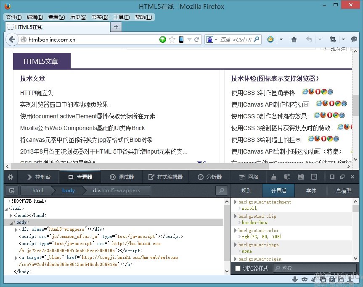Open the dropdown next to the star badge icon
The width and height of the screenshot is (363, 287).
281,39
